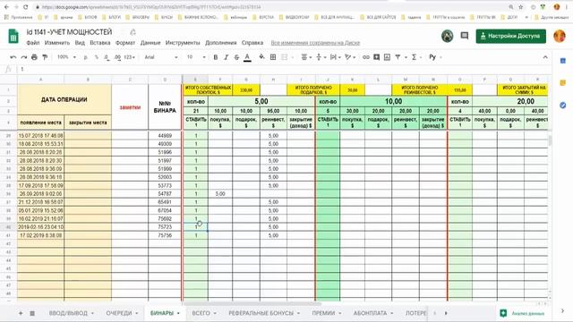Insert a comment via toolbar icon

[376, 57]
